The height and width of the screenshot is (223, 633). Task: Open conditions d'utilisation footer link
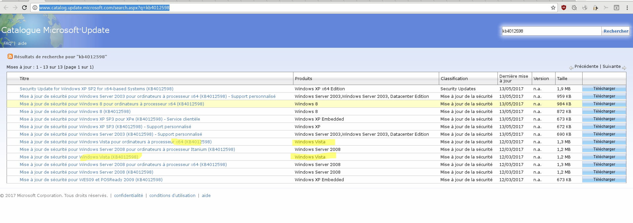[x=172, y=195]
